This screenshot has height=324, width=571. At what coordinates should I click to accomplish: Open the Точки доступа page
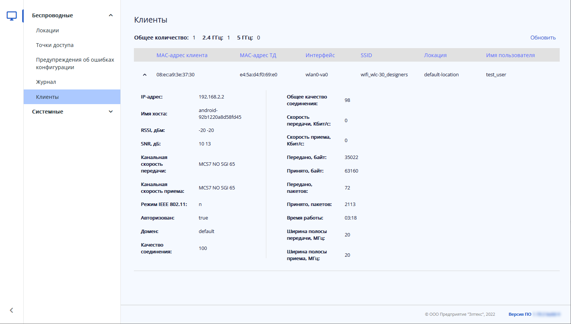55,45
